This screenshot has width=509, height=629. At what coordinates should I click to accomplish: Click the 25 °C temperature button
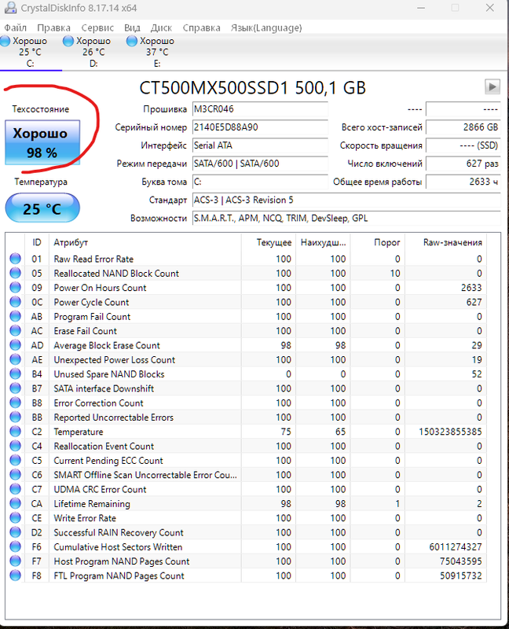pyautogui.click(x=42, y=208)
